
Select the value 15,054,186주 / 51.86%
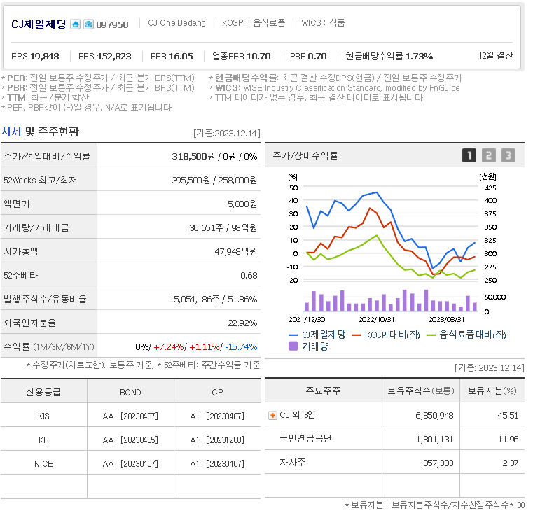214,300
